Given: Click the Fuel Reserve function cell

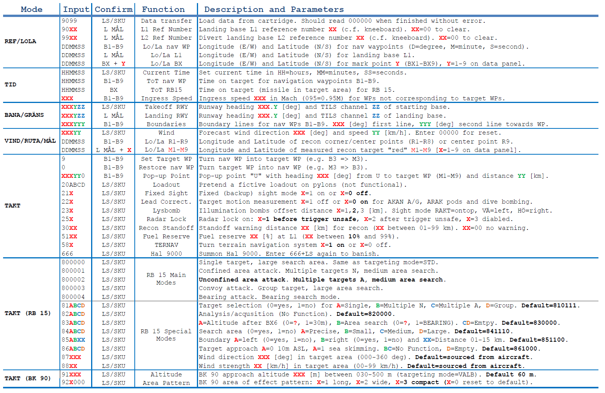Looking at the screenshot, I should click(x=166, y=236).
